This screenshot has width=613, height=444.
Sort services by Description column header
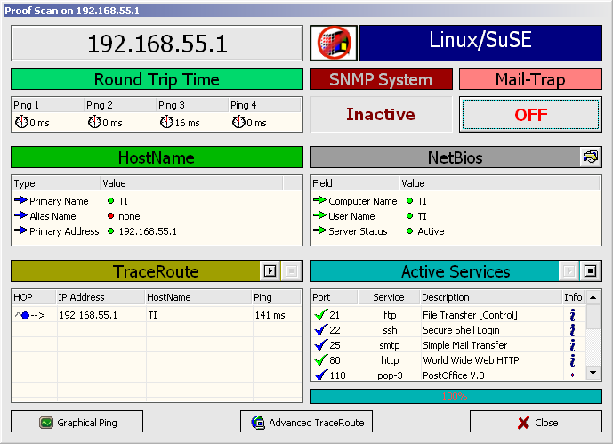491,297
